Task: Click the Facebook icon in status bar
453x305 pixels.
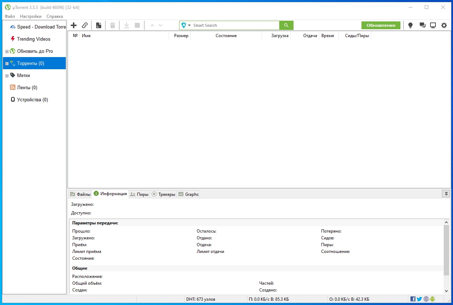Action: coord(413,299)
